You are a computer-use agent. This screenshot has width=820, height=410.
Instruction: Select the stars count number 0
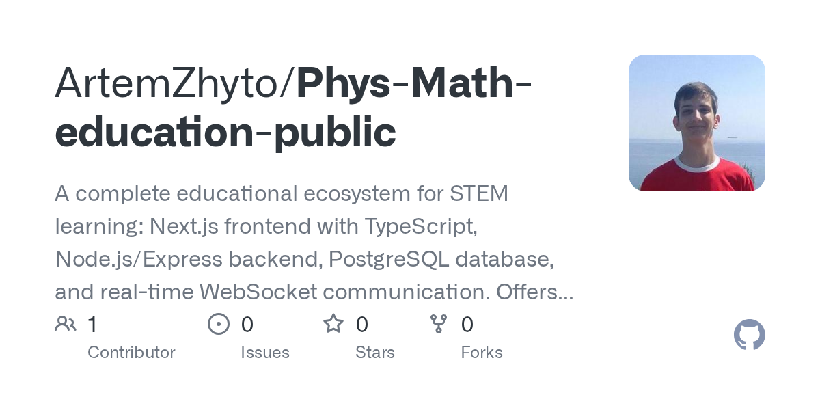coord(362,325)
